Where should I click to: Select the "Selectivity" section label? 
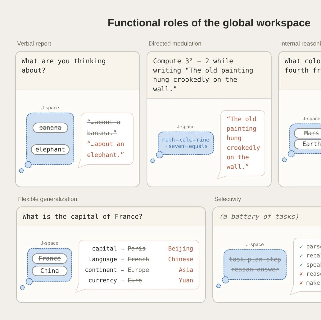click(x=227, y=199)
